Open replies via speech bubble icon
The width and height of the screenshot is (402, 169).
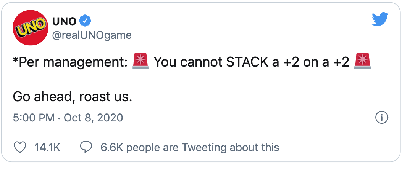point(87,148)
